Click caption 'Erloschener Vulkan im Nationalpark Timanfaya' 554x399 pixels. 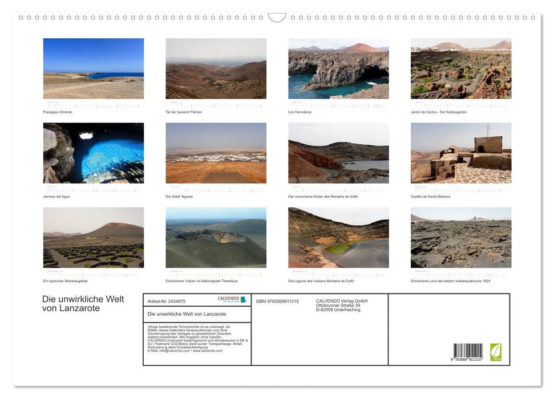tap(201, 281)
